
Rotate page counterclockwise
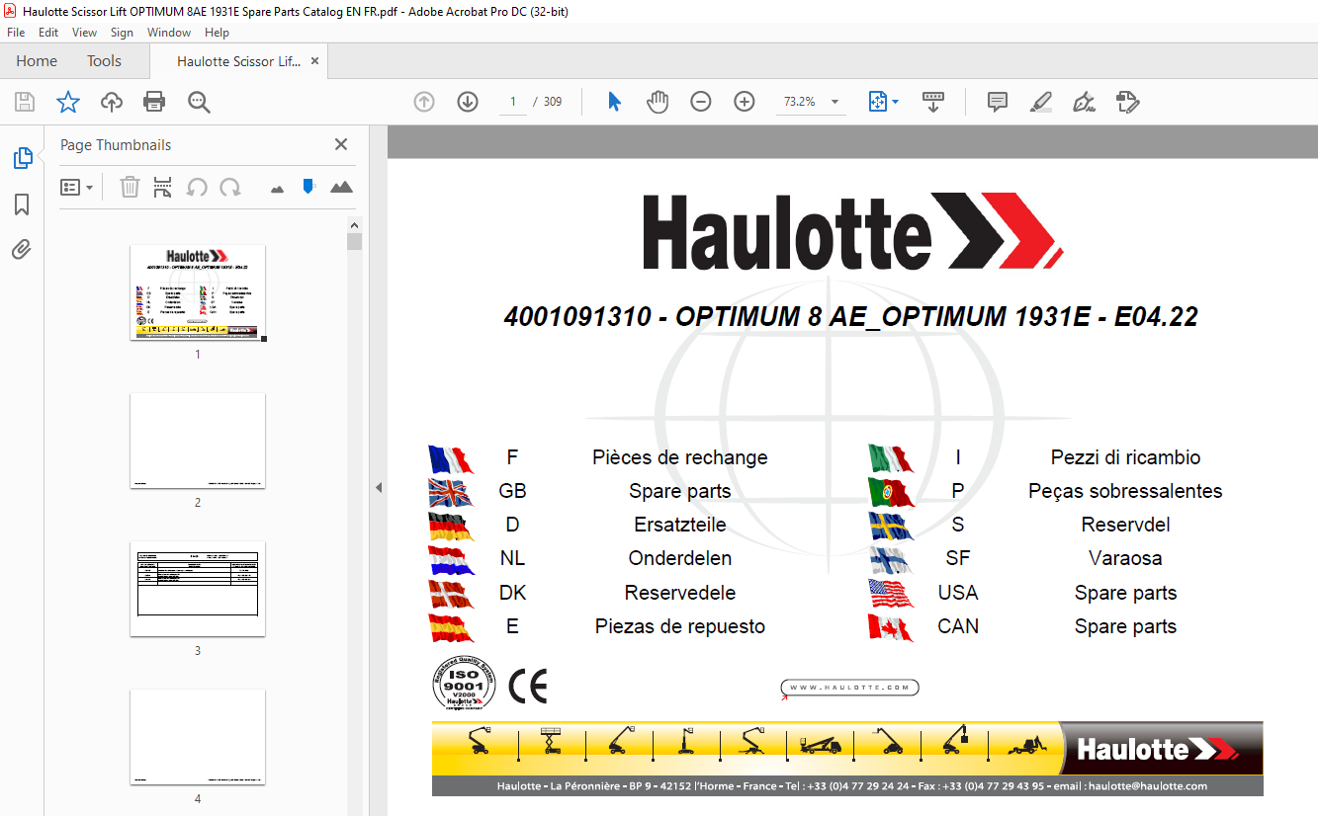tap(197, 187)
